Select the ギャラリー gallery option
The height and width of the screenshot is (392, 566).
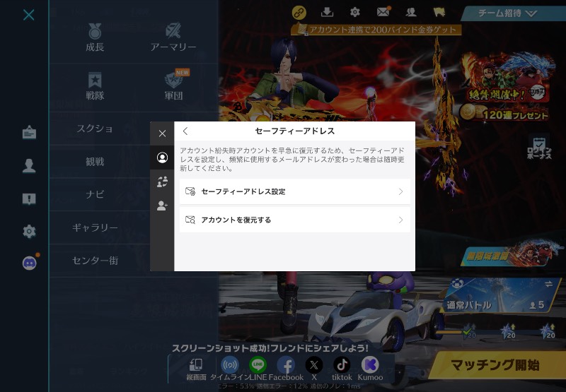[95, 227]
